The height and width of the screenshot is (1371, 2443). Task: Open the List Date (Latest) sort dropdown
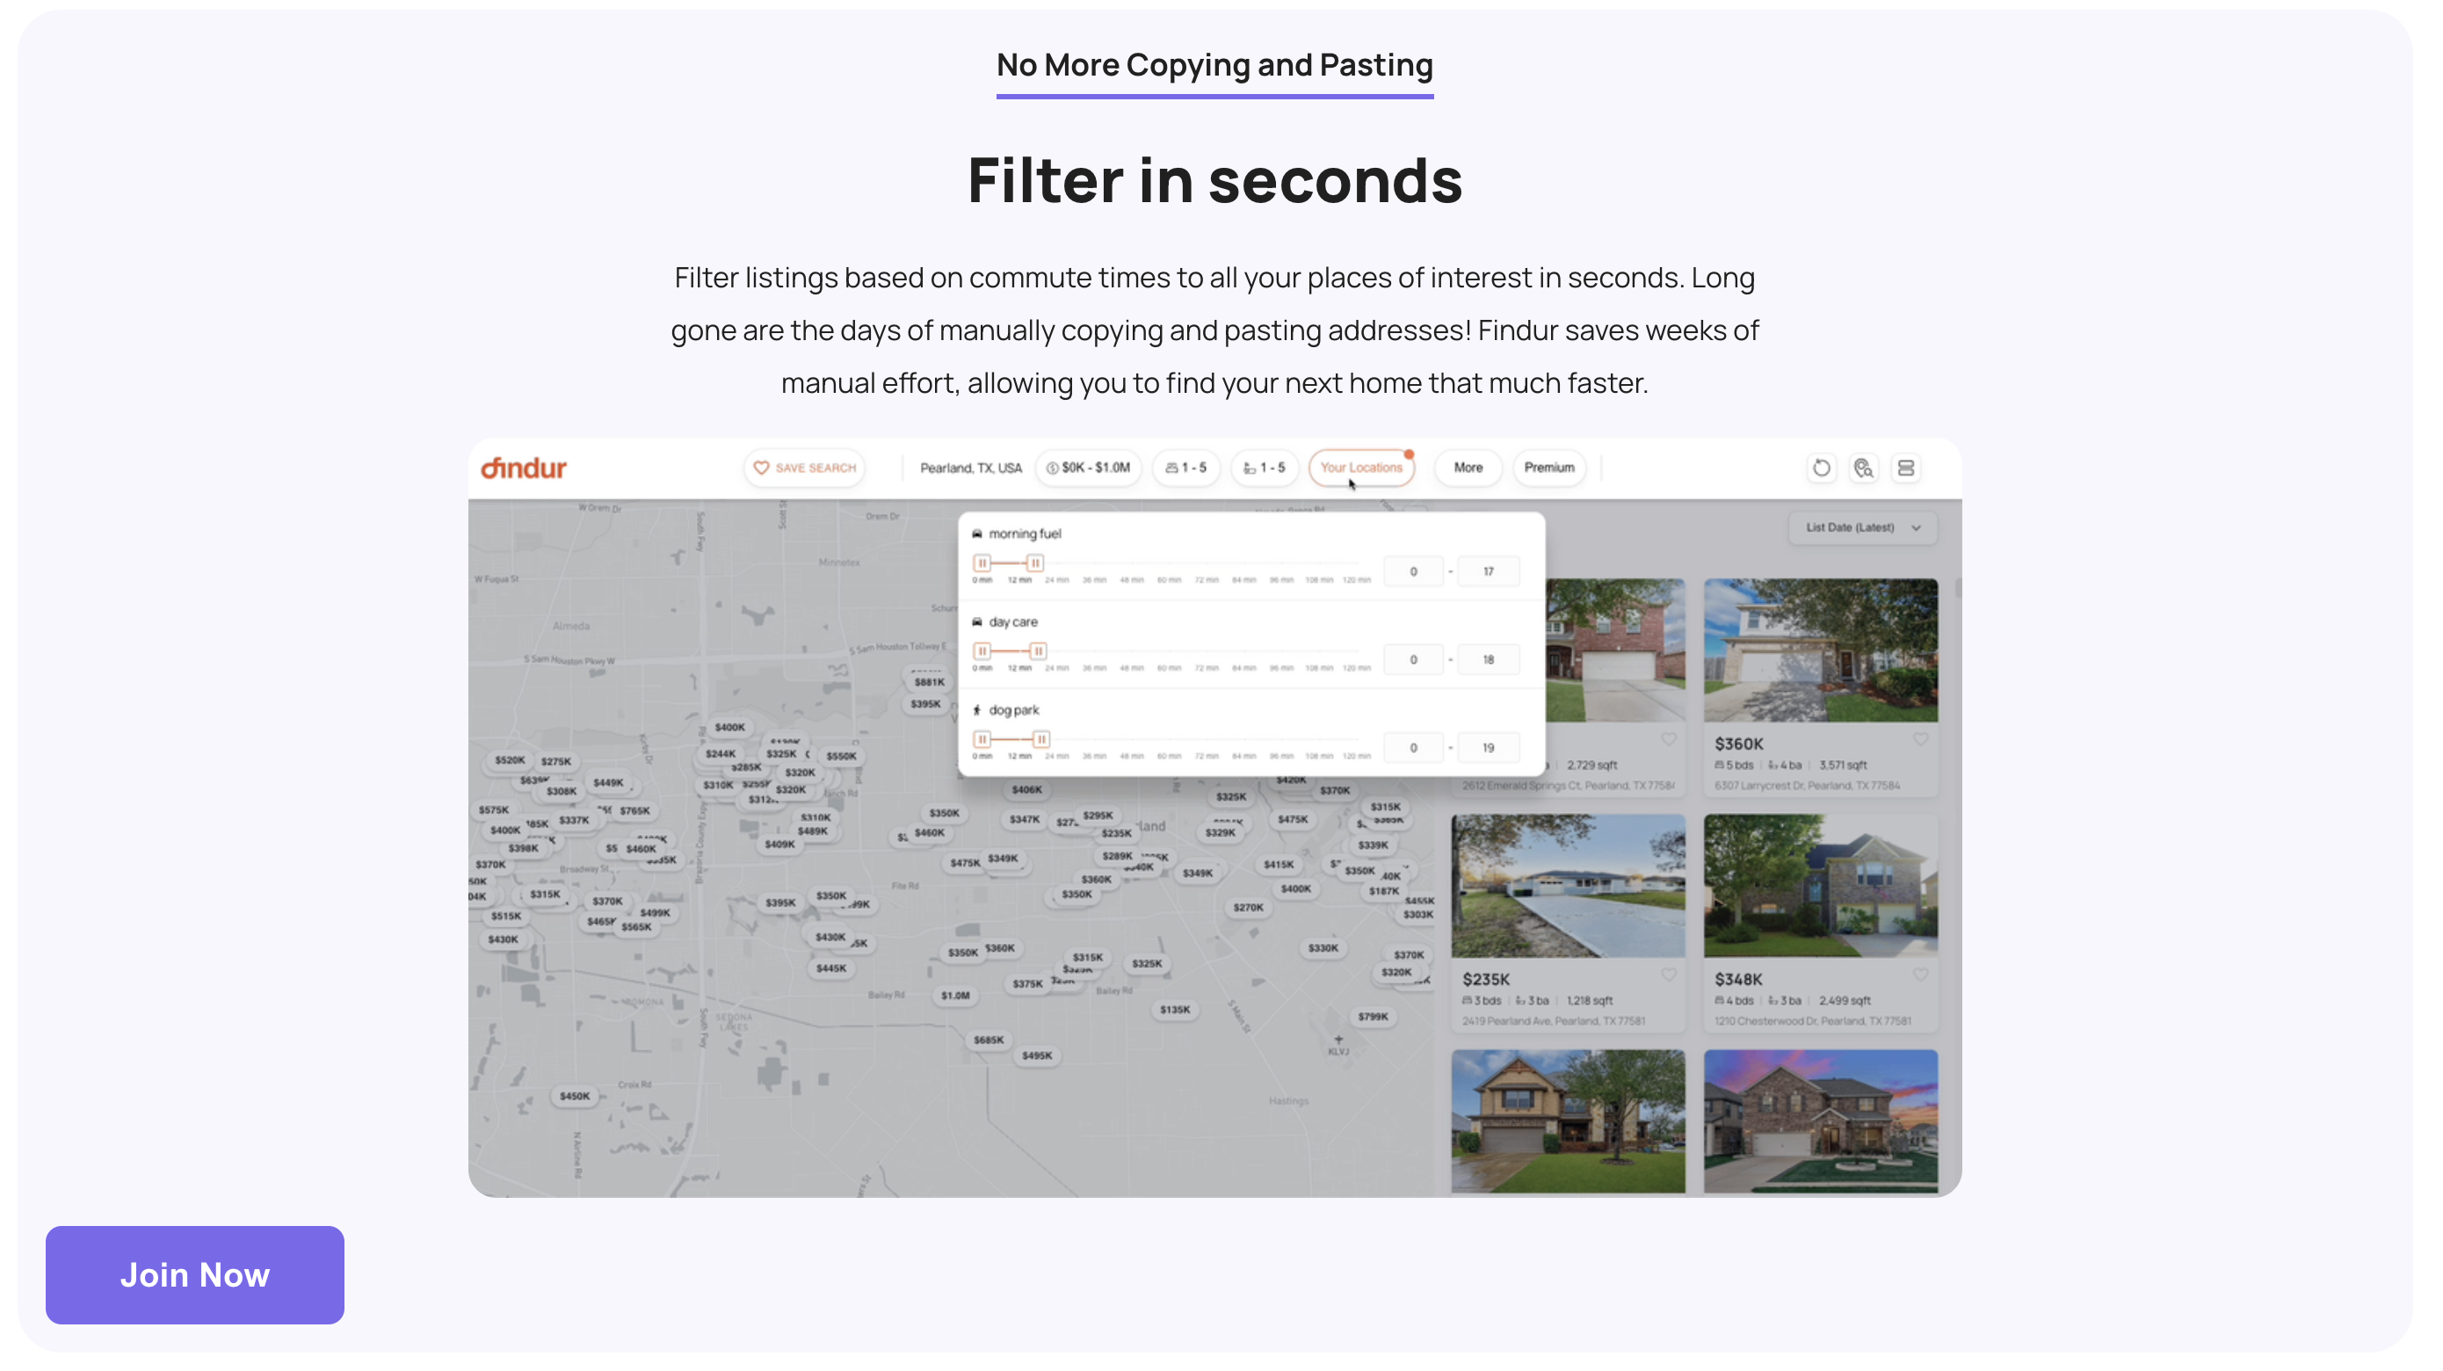click(x=1863, y=527)
